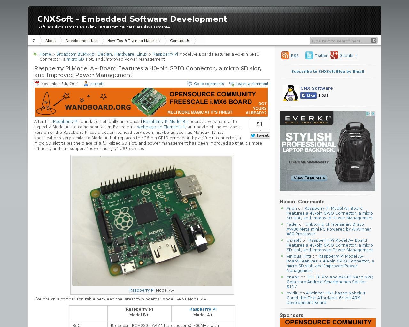This screenshot has width=409, height=327.
Task: Click Raspberry Pi Model A+ table header link
Action: 203,309
